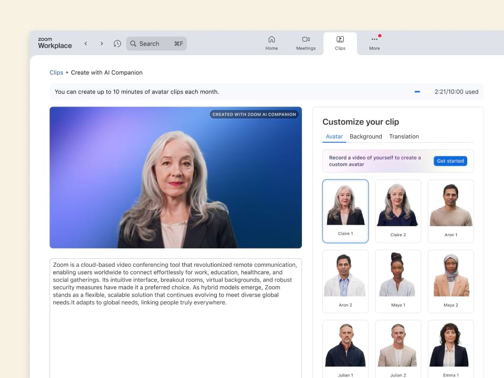This screenshot has height=378, width=504.
Task: Click the Get started button
Action: click(x=450, y=161)
